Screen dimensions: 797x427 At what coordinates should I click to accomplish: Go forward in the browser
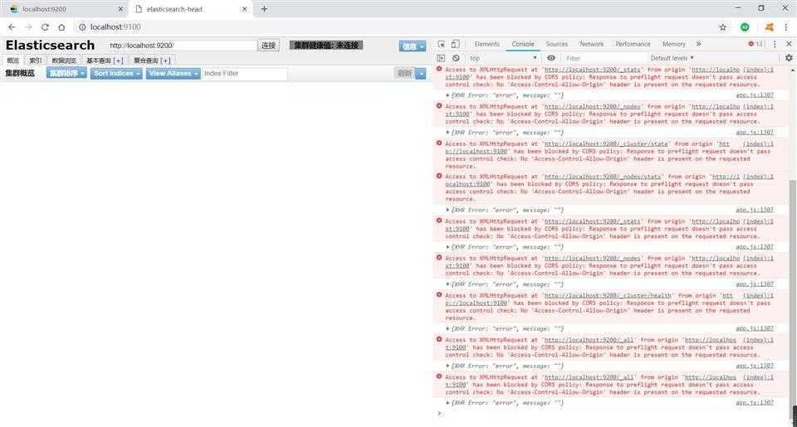tap(28, 27)
